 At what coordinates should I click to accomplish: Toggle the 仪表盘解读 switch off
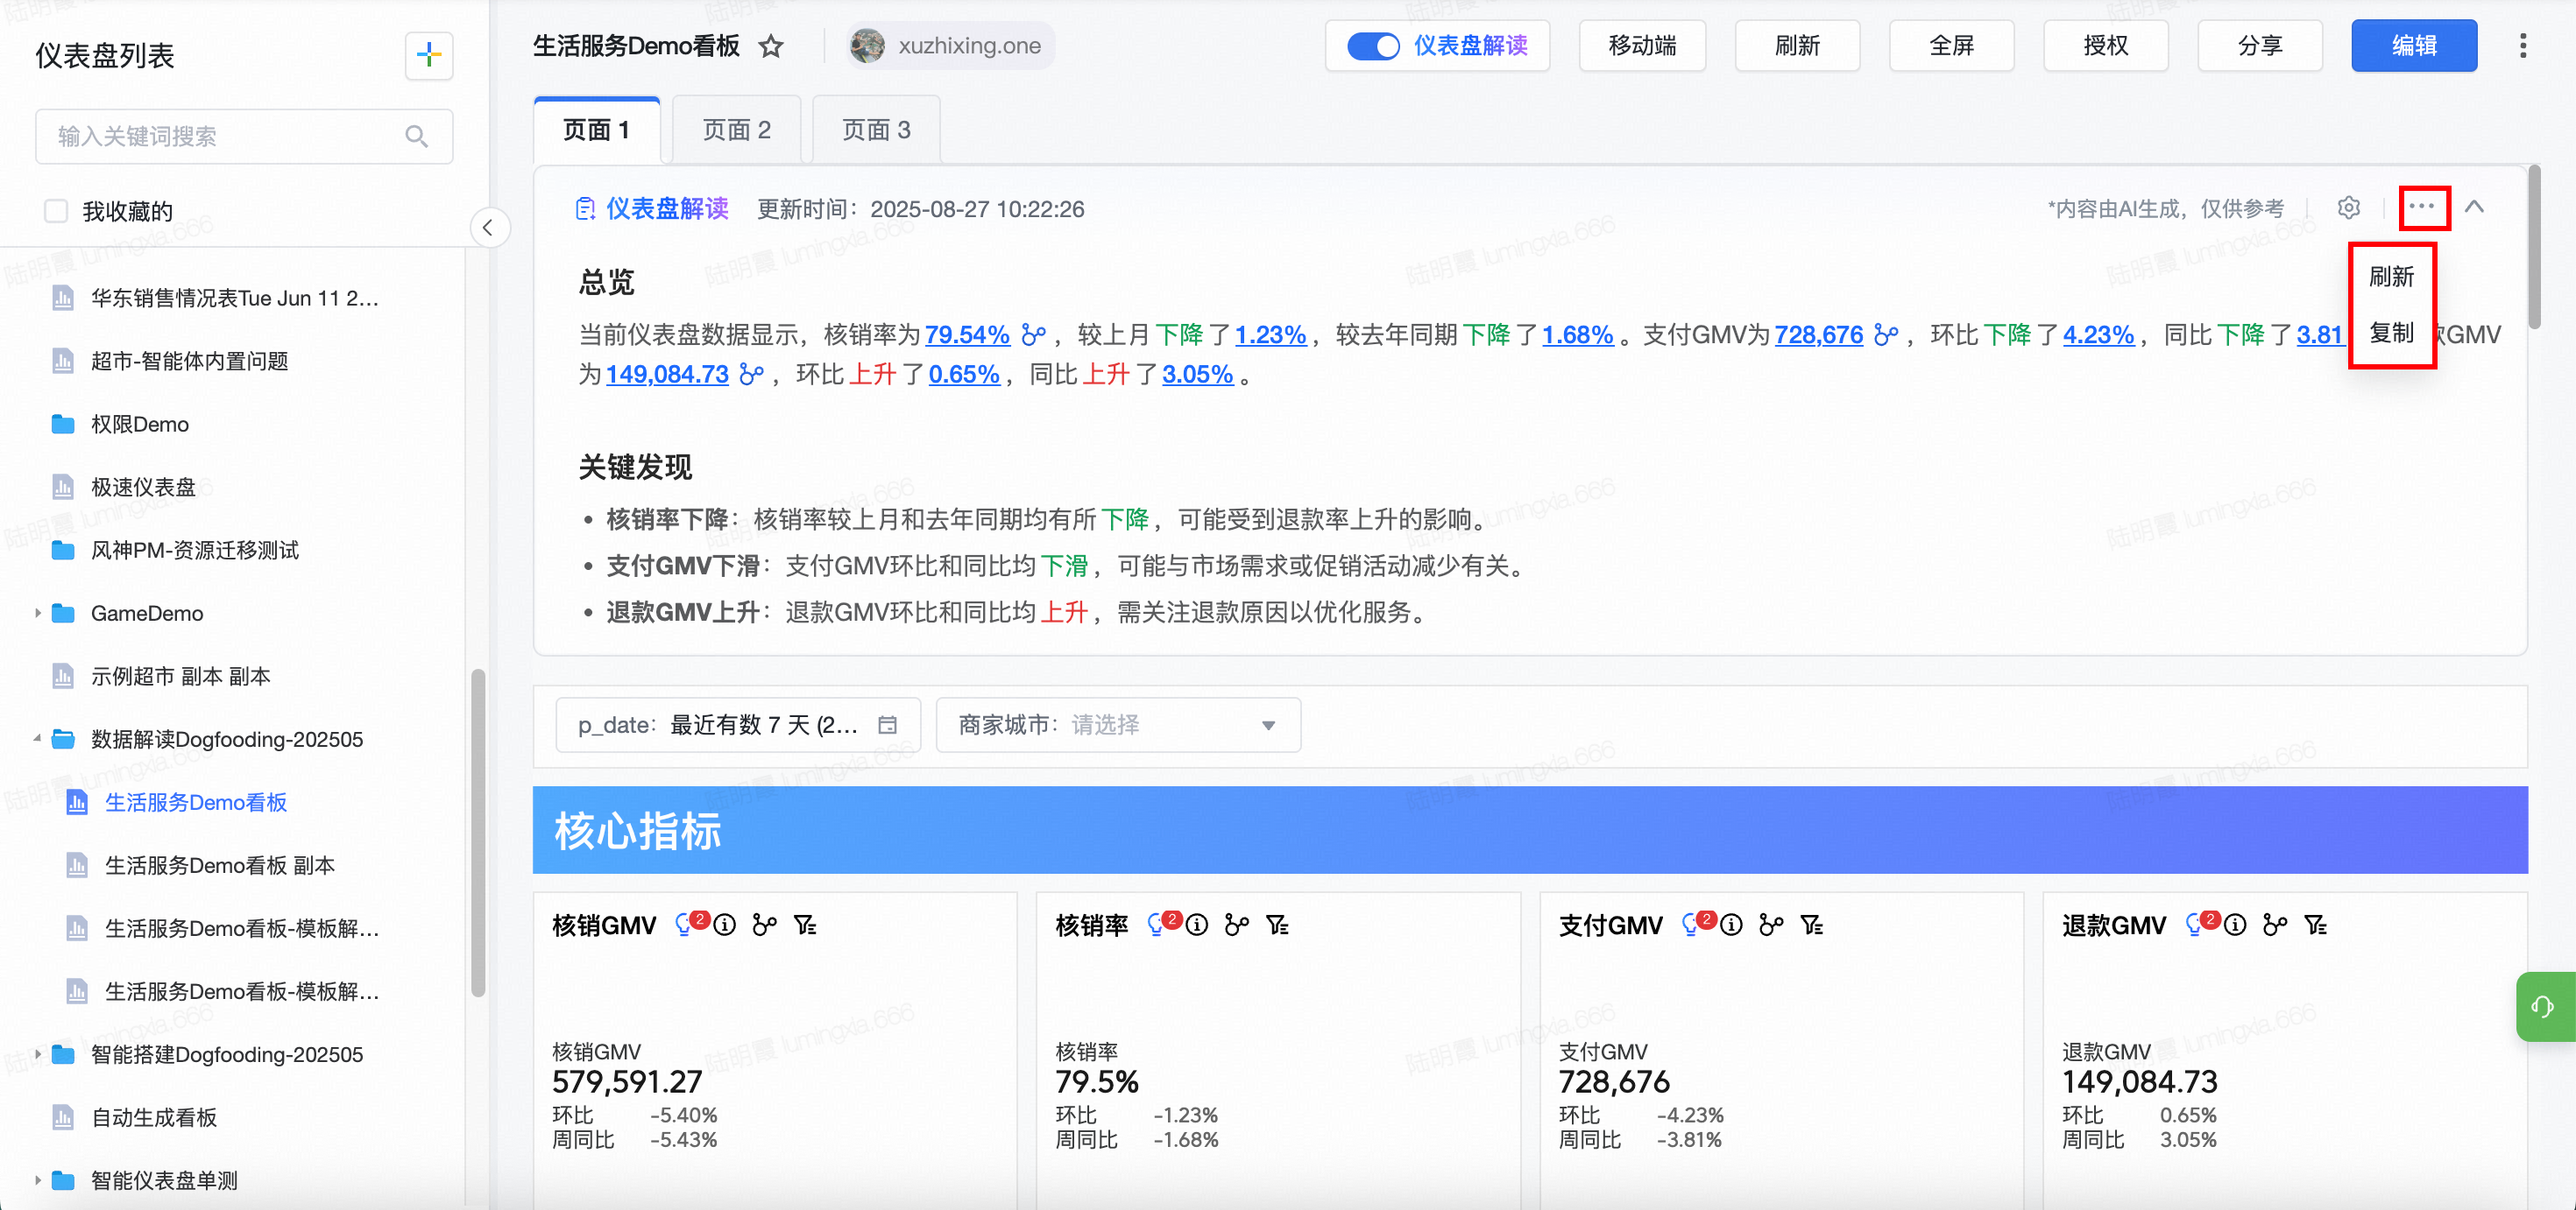tap(1372, 46)
